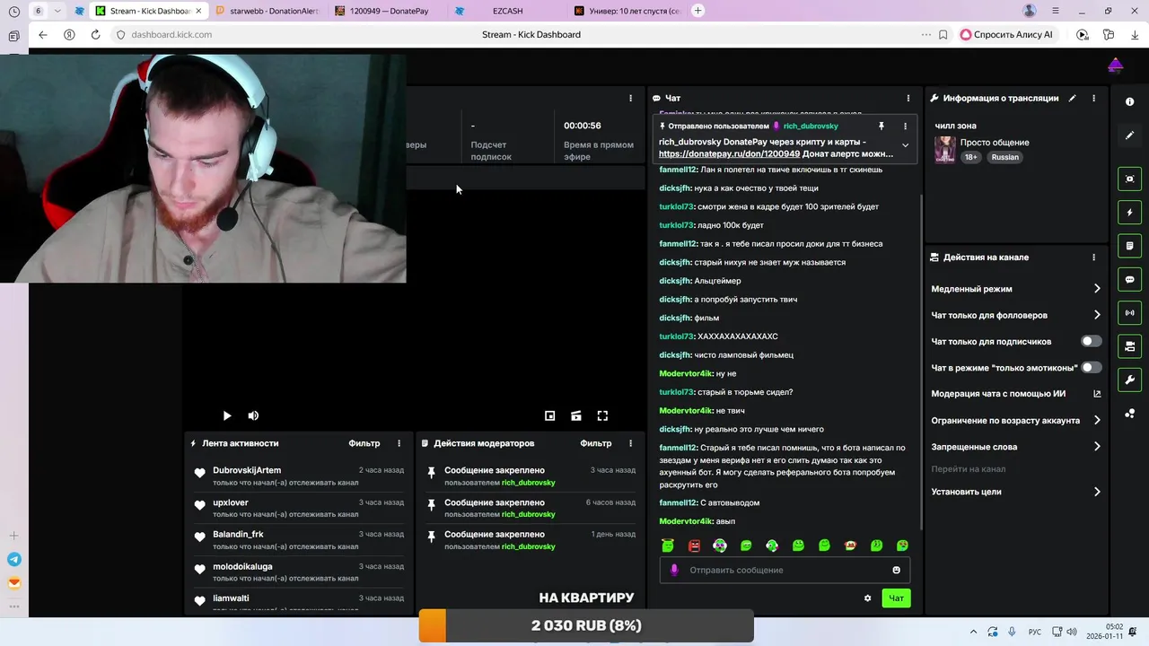The image size is (1149, 646).
Task: Open browser tab group dropdown arrow
Action: coord(57,11)
